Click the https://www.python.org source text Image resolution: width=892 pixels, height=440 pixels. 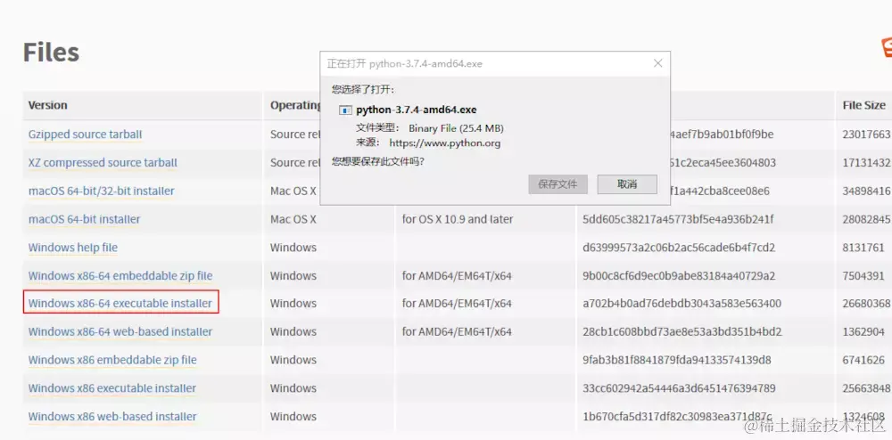point(445,143)
